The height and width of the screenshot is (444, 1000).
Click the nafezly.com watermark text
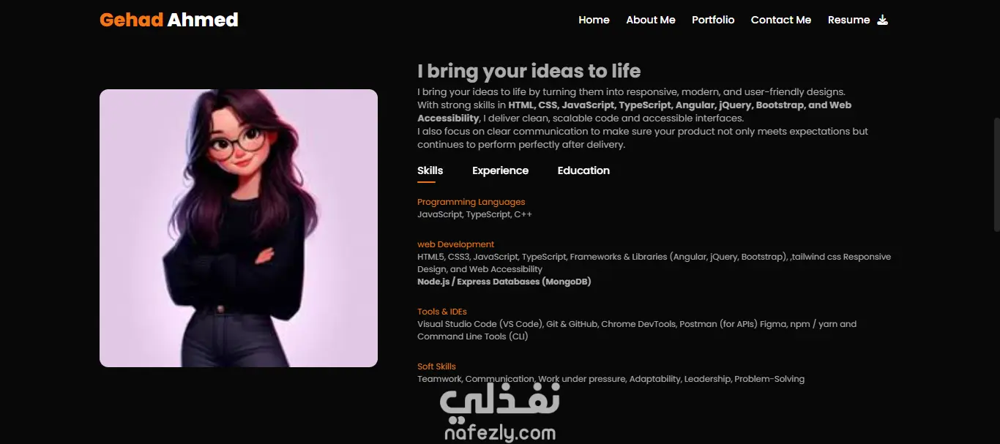point(500,433)
